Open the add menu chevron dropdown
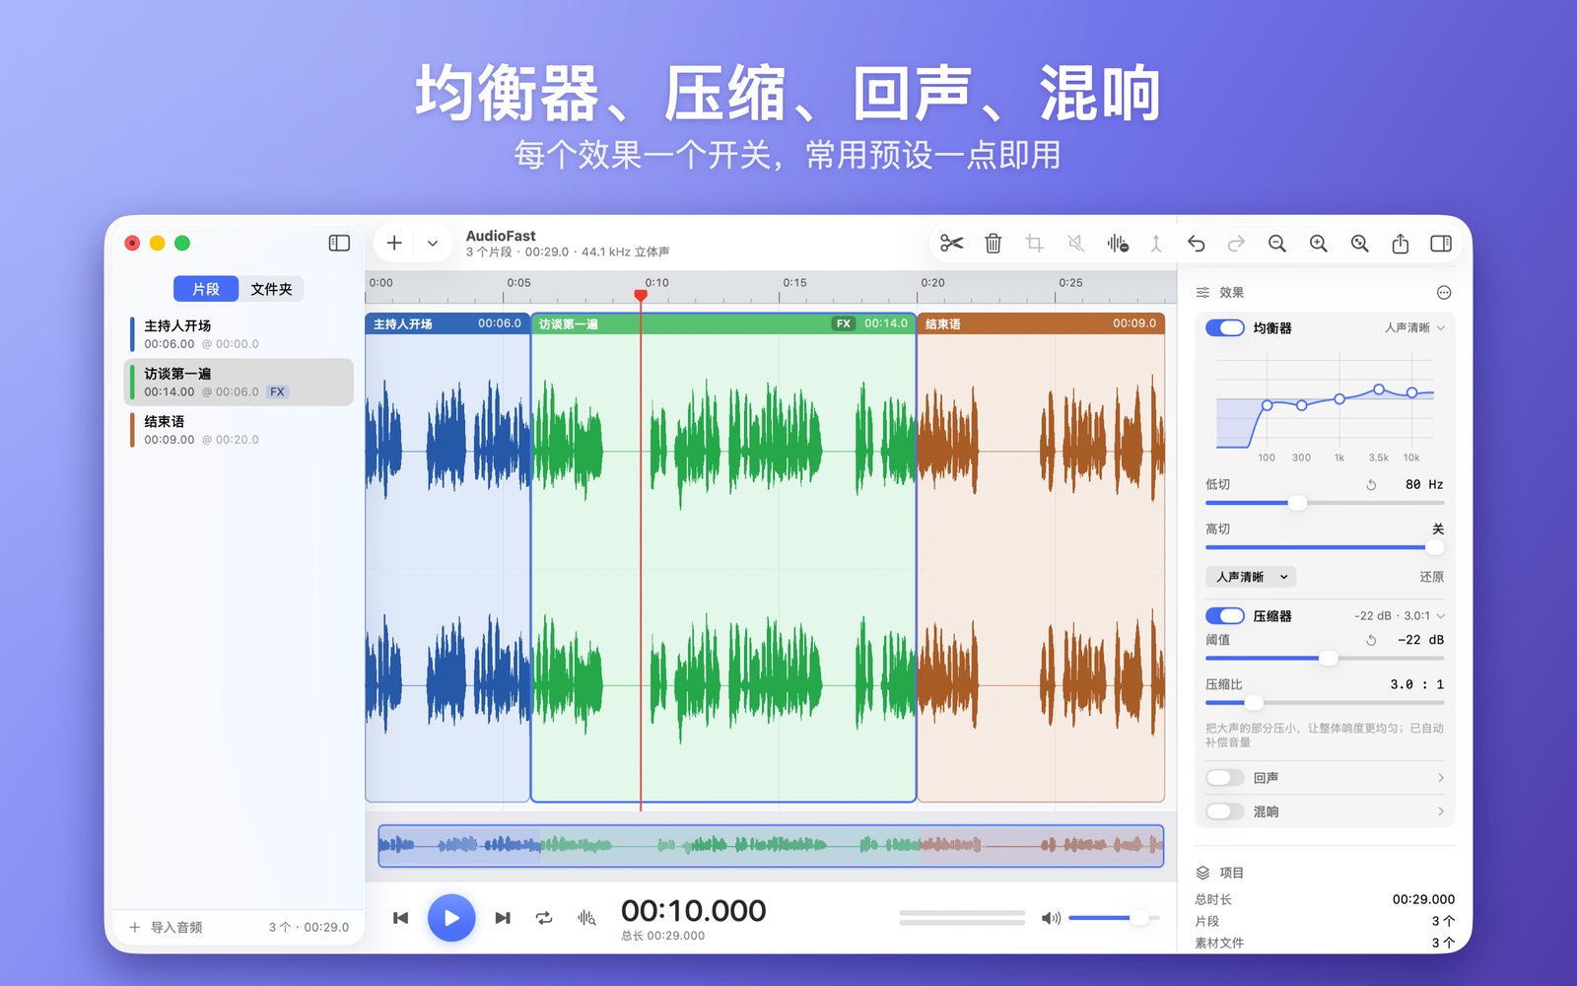This screenshot has height=986, width=1577. pyautogui.click(x=433, y=243)
